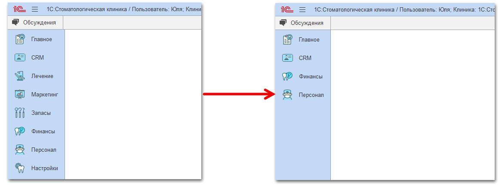Click the 1C logo in left window
This screenshot has height=186, width=502.
19,9
